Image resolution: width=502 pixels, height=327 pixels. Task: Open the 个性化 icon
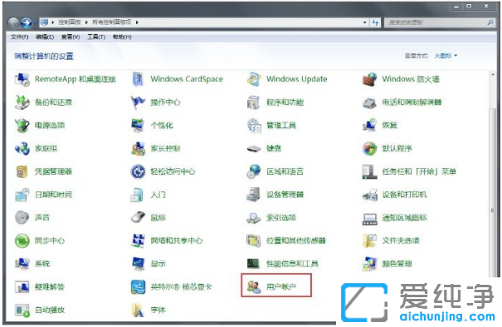pos(138,125)
